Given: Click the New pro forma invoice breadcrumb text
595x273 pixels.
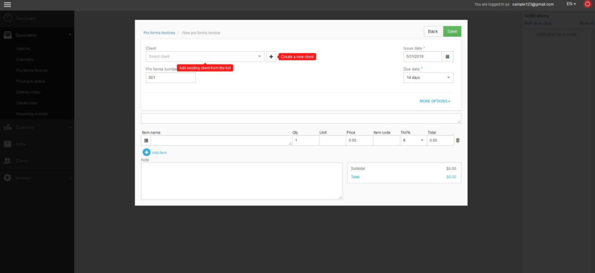Looking at the screenshot, I should click(x=201, y=33).
